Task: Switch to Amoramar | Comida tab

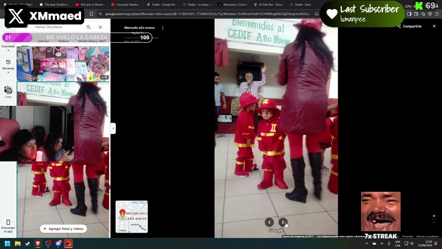Action: pyautogui.click(x=233, y=5)
